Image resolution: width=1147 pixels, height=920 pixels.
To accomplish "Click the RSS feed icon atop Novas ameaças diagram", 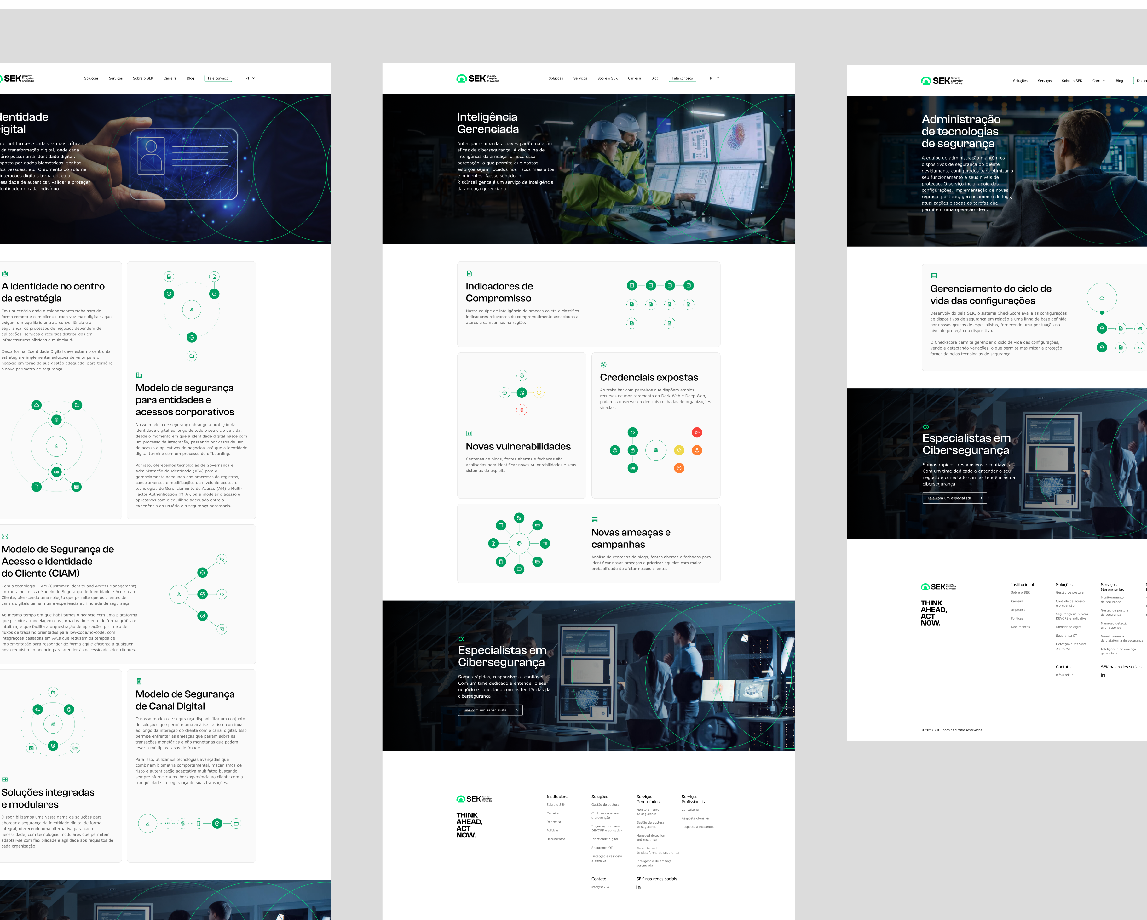I will (x=519, y=517).
